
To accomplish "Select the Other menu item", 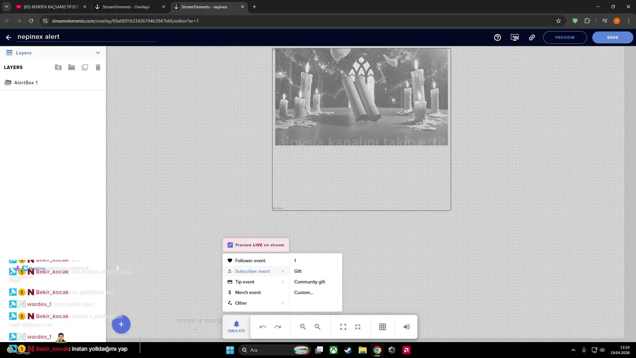I will point(256,303).
